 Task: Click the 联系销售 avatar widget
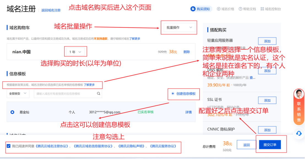pyautogui.click(x=299, y=107)
